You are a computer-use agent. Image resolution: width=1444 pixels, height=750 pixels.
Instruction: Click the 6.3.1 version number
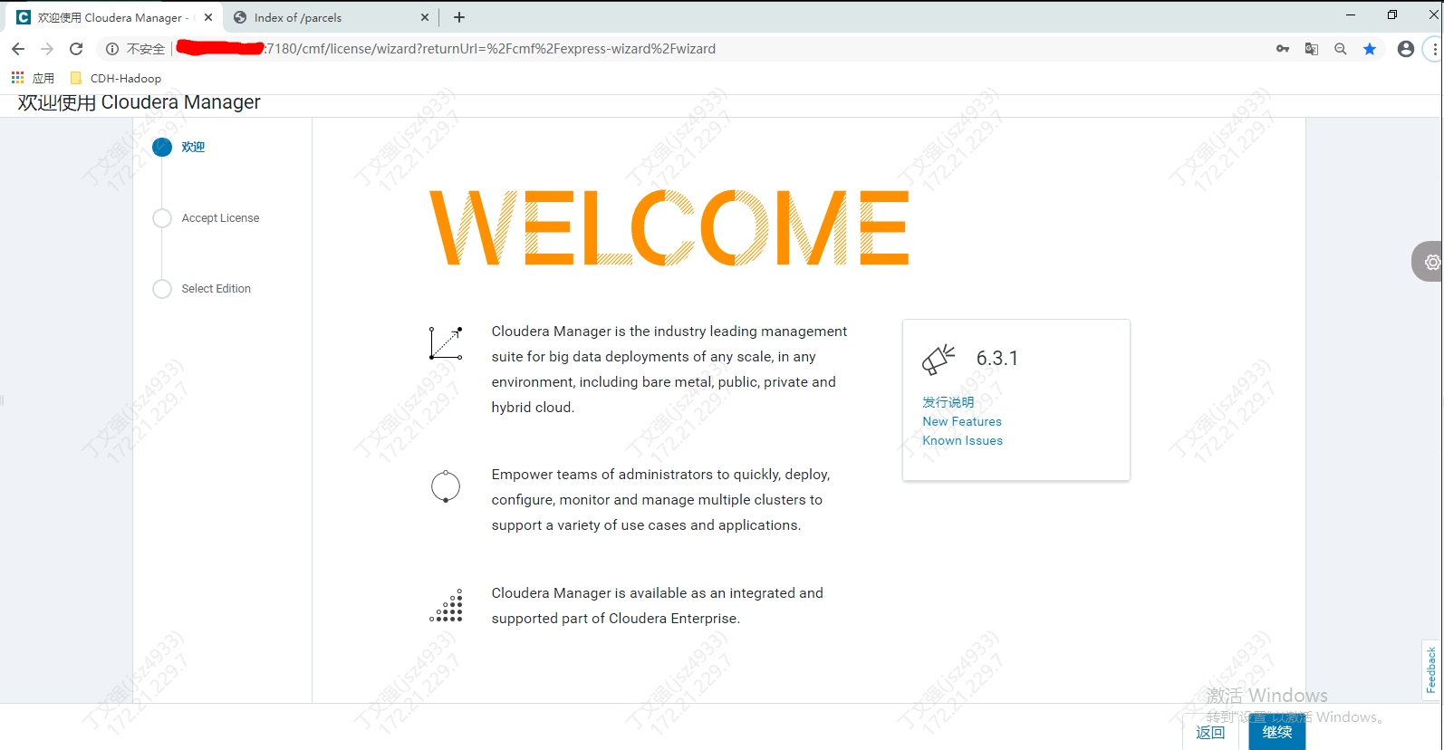pos(997,359)
